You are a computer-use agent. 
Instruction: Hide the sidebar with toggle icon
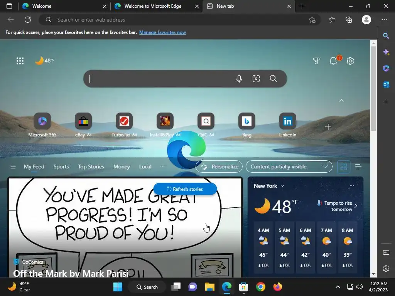386,252
